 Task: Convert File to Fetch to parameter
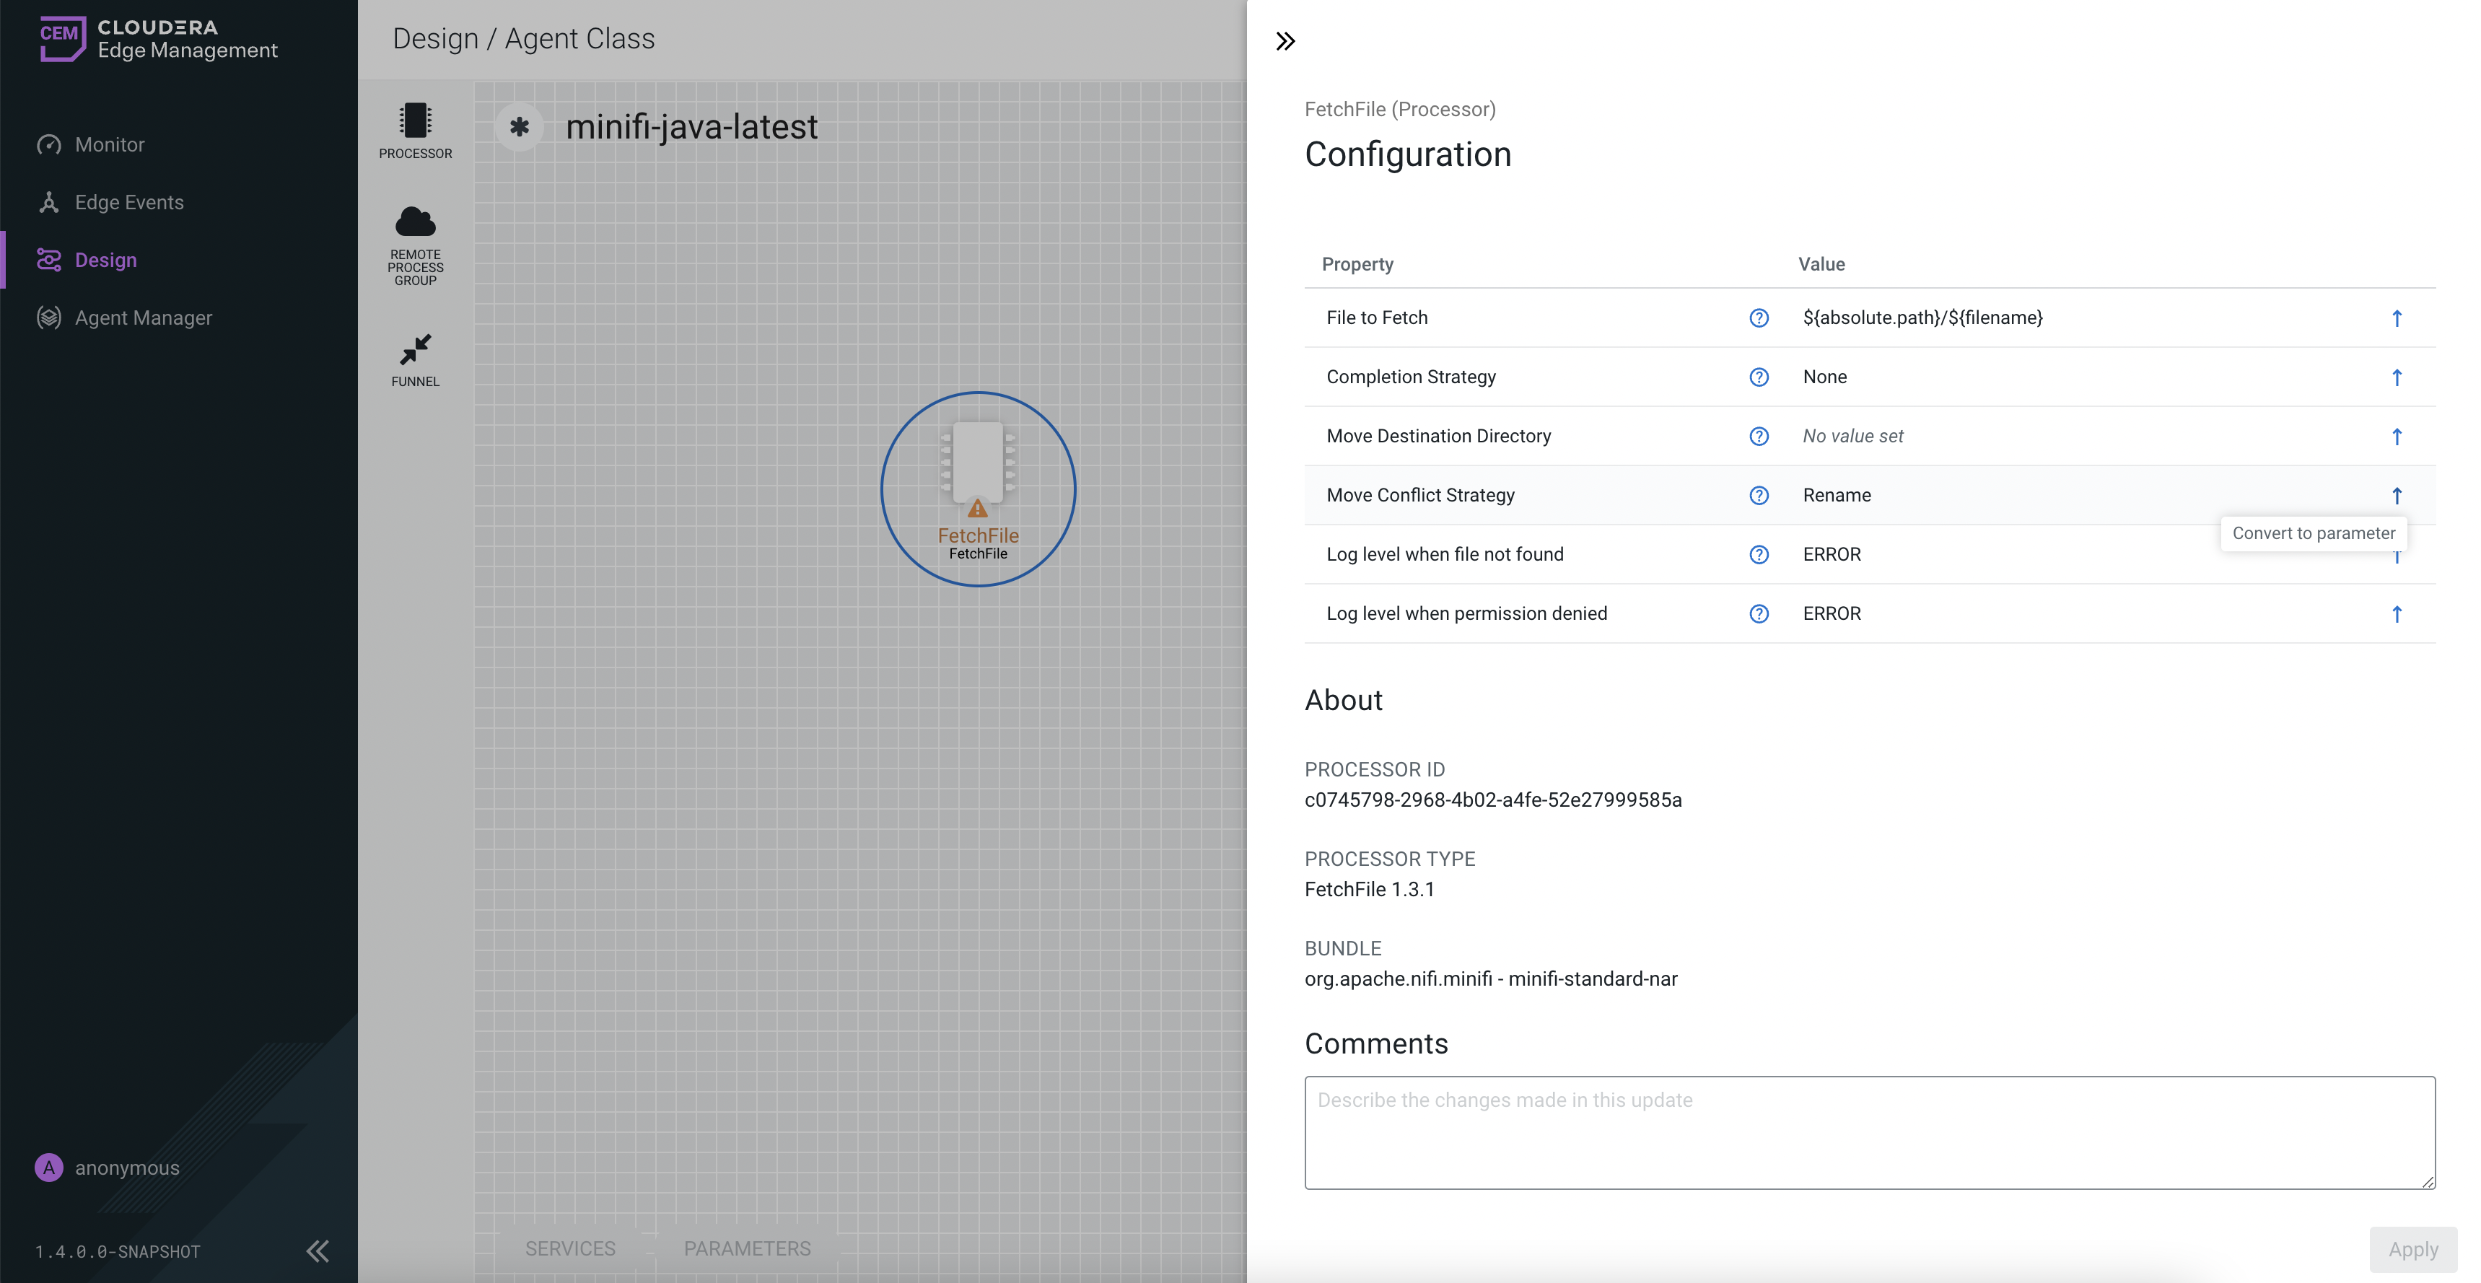[x=2397, y=318]
